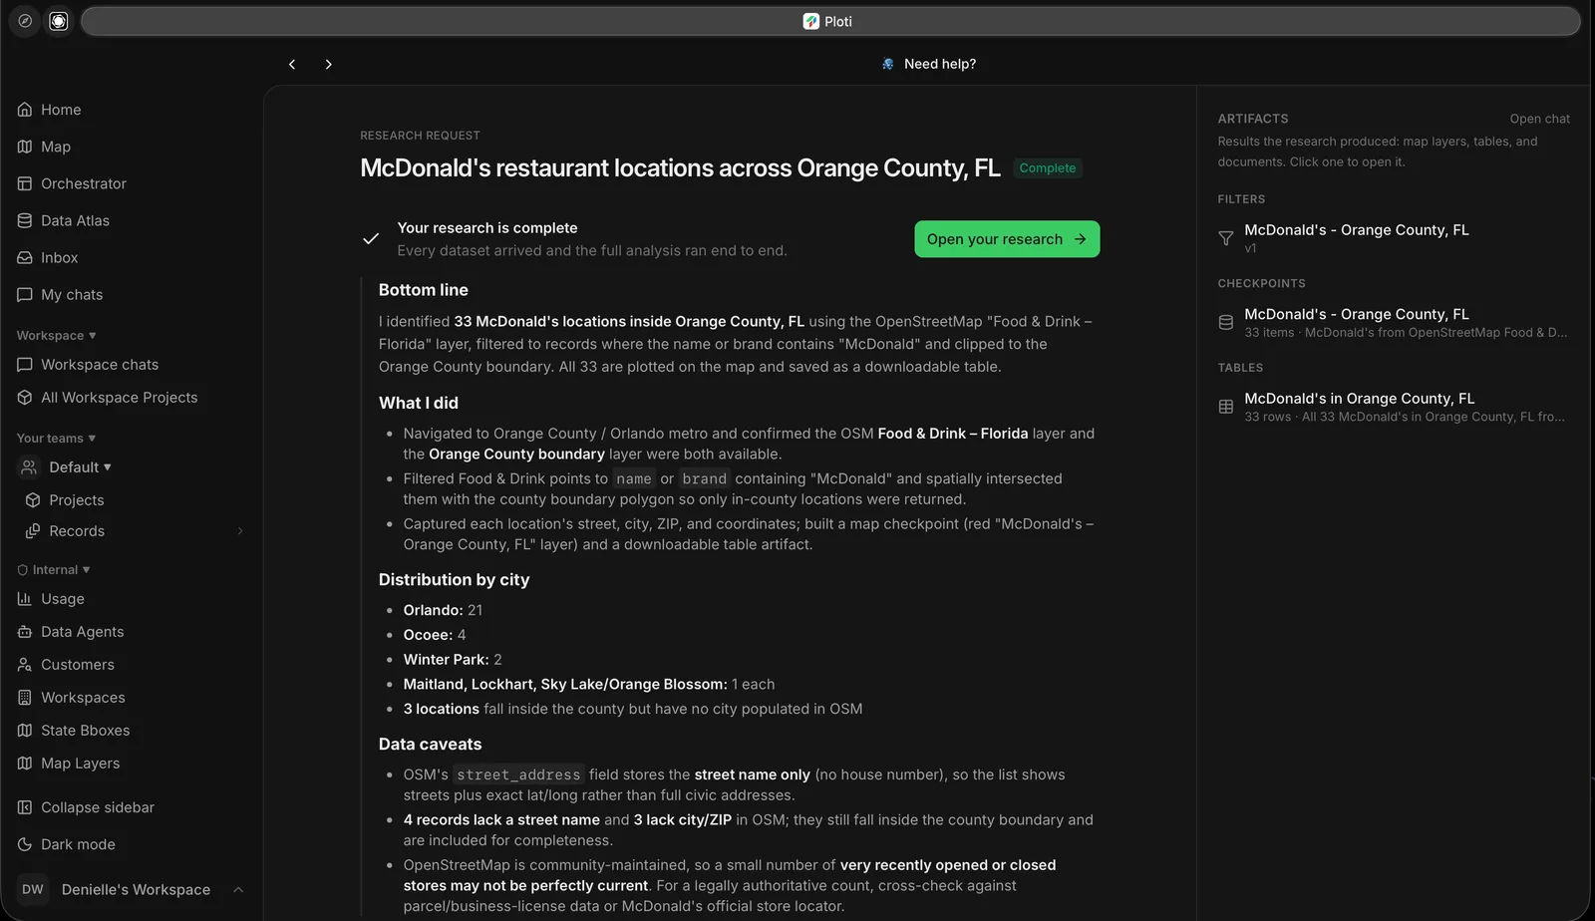
Task: Click the checkpoint database icon
Action: [1226, 322]
